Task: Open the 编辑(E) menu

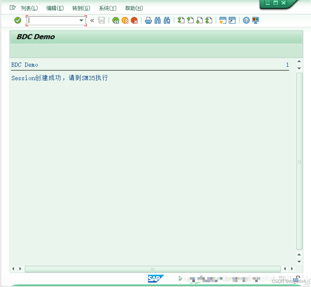Action: click(55, 8)
